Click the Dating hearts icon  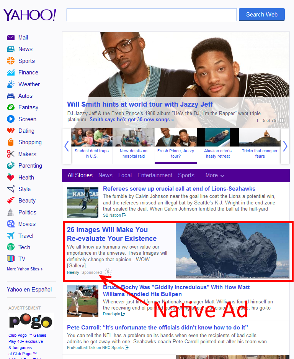(x=11, y=131)
